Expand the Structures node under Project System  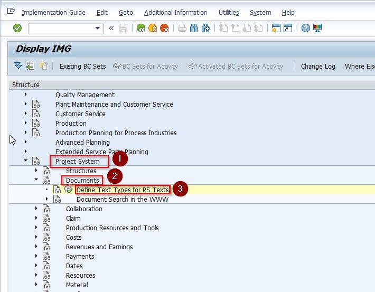click(x=36, y=171)
